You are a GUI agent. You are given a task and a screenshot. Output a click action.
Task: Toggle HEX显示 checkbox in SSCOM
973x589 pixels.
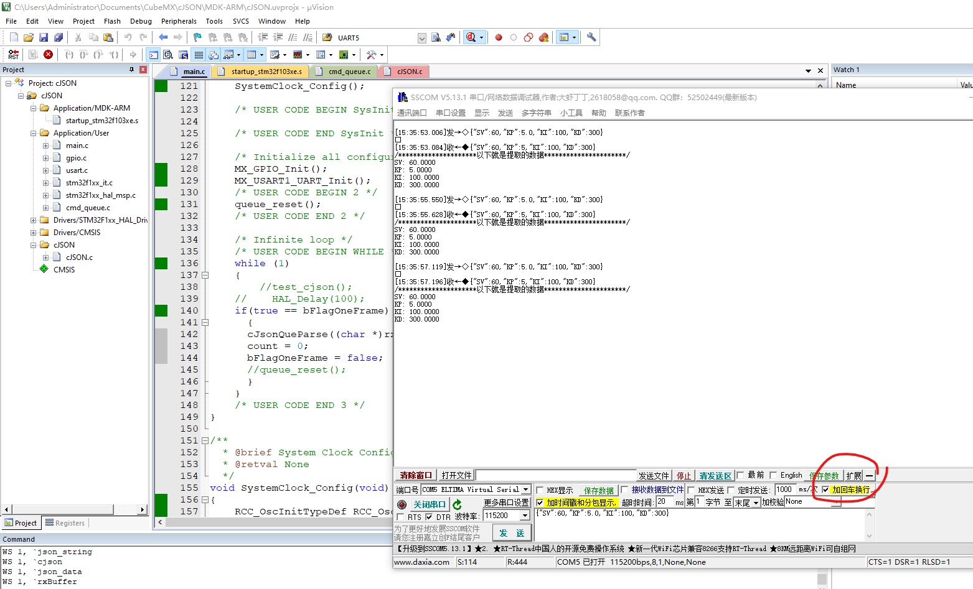pos(540,490)
